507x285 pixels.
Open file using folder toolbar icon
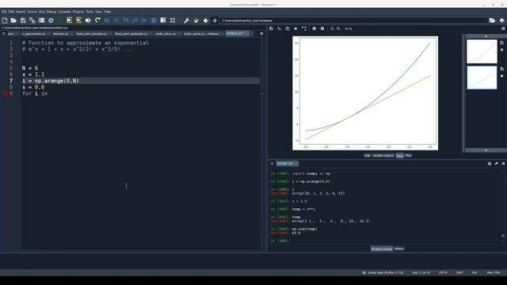(x=13, y=21)
